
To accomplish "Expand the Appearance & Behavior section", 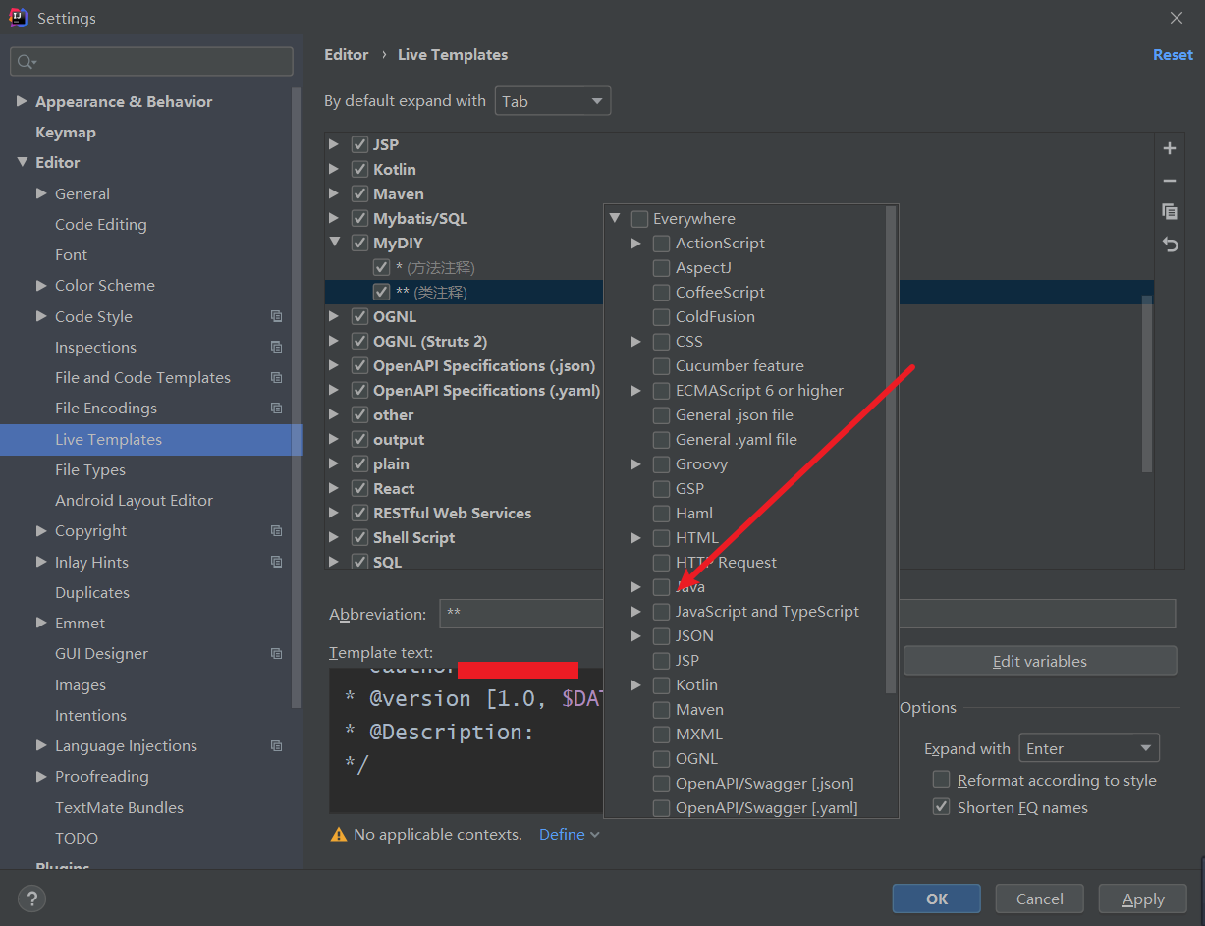I will coord(22,101).
